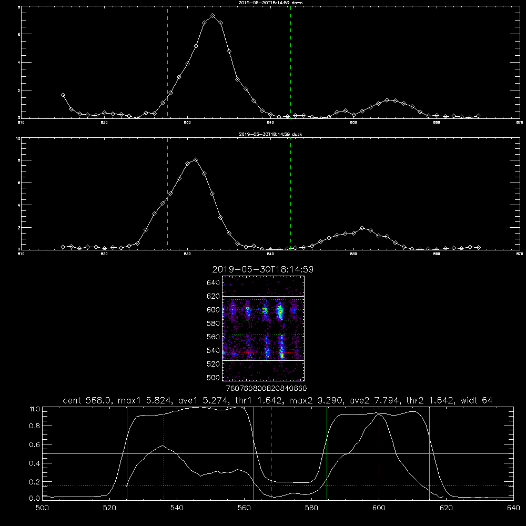Click the peak of the narrow profile curve at 600
526x526 pixels.
[x=379, y=414]
